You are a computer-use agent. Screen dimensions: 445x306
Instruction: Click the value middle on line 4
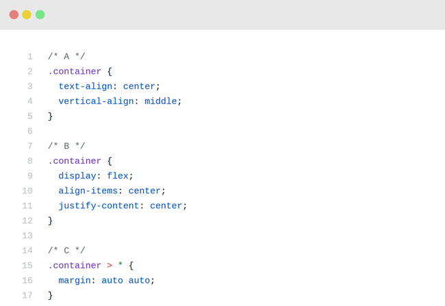[161, 101]
